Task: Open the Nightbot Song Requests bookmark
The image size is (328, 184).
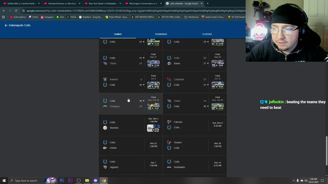Action: pyautogui.click(x=90, y=17)
